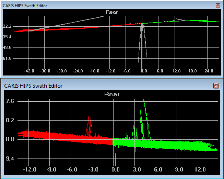Click the -3.0 across-track axis label
Screen dimensions: 224x179
(93, 169)
